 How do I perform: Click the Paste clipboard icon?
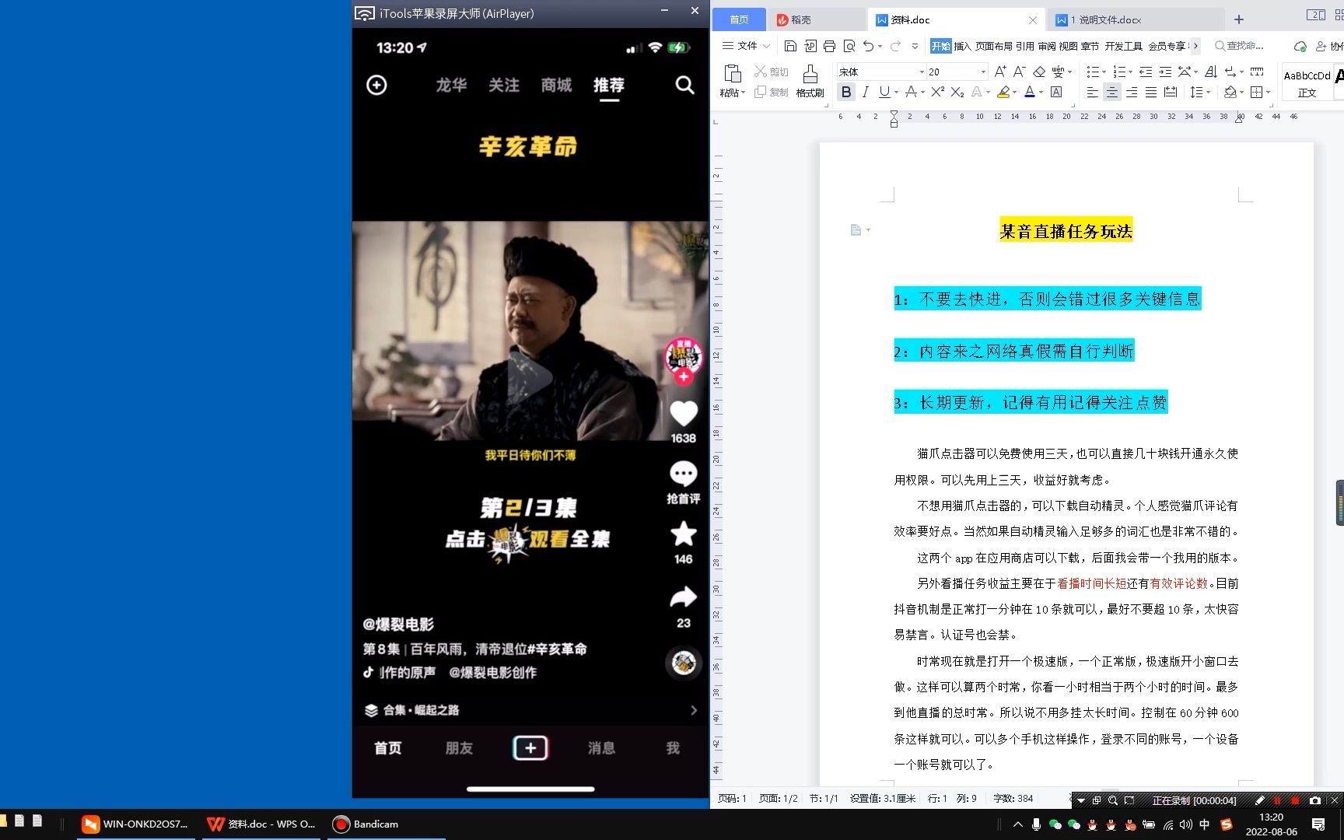tap(732, 74)
